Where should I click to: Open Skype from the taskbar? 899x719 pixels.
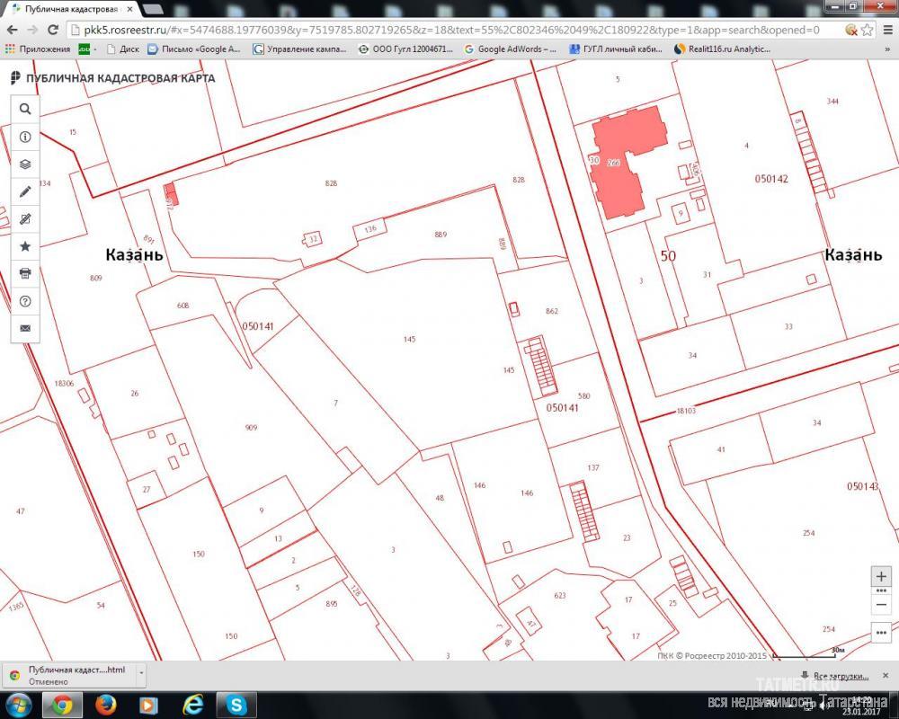pyautogui.click(x=236, y=705)
